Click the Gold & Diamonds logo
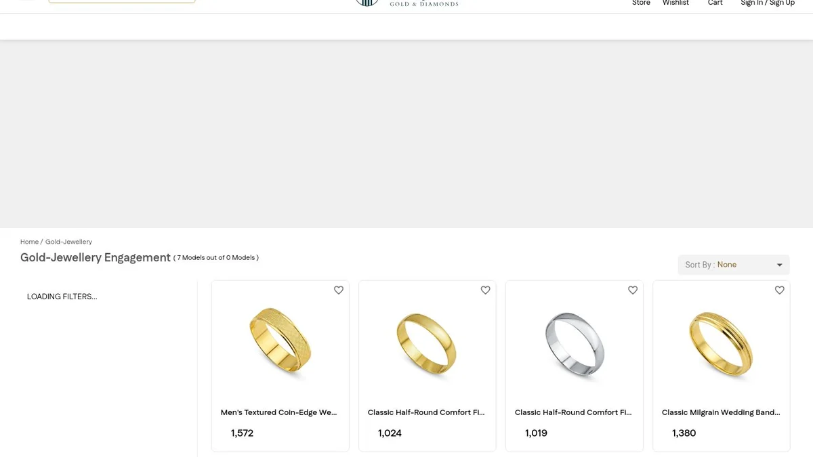 406,3
